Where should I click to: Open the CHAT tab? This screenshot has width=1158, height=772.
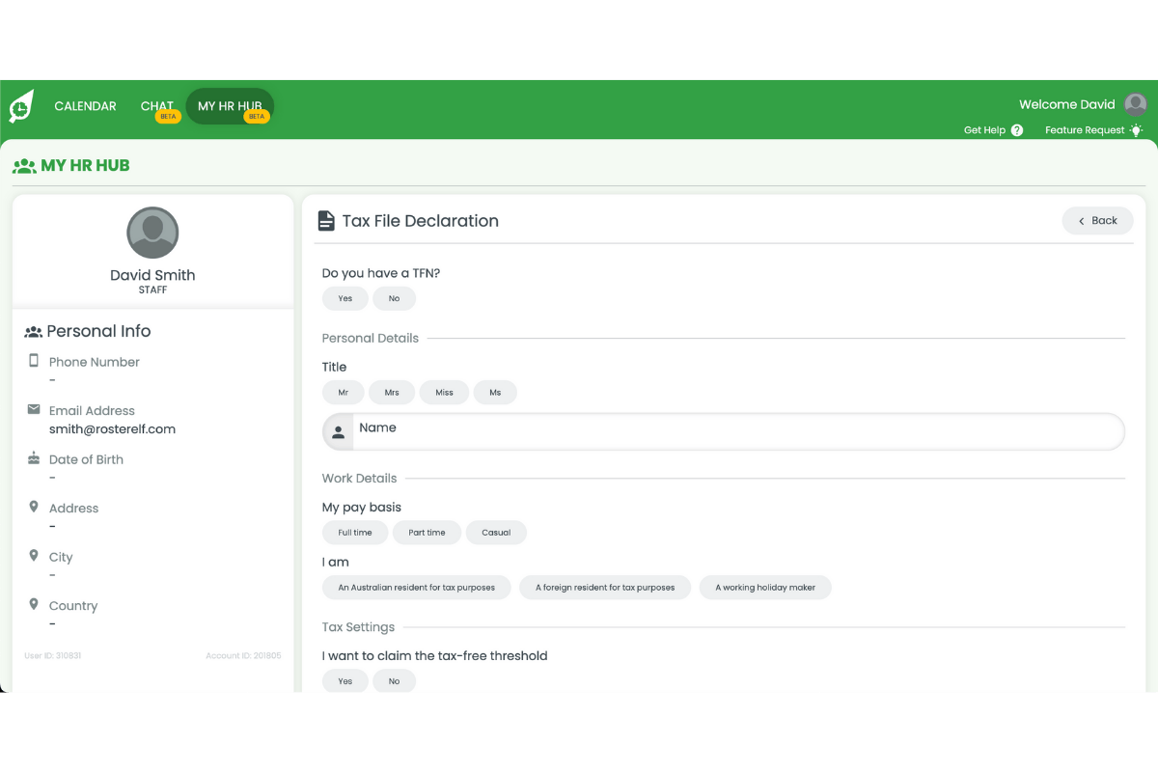click(x=156, y=106)
